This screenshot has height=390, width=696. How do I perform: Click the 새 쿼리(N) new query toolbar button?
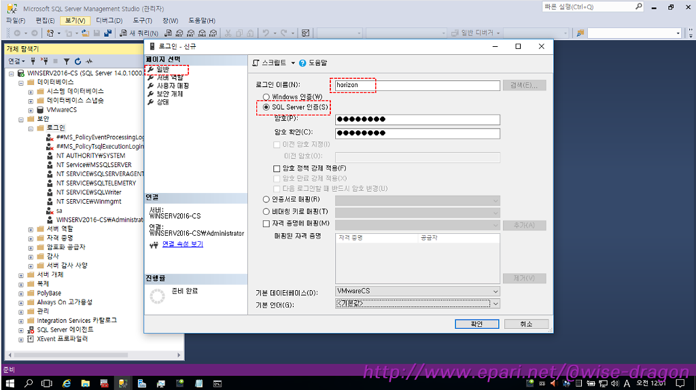(x=139, y=33)
